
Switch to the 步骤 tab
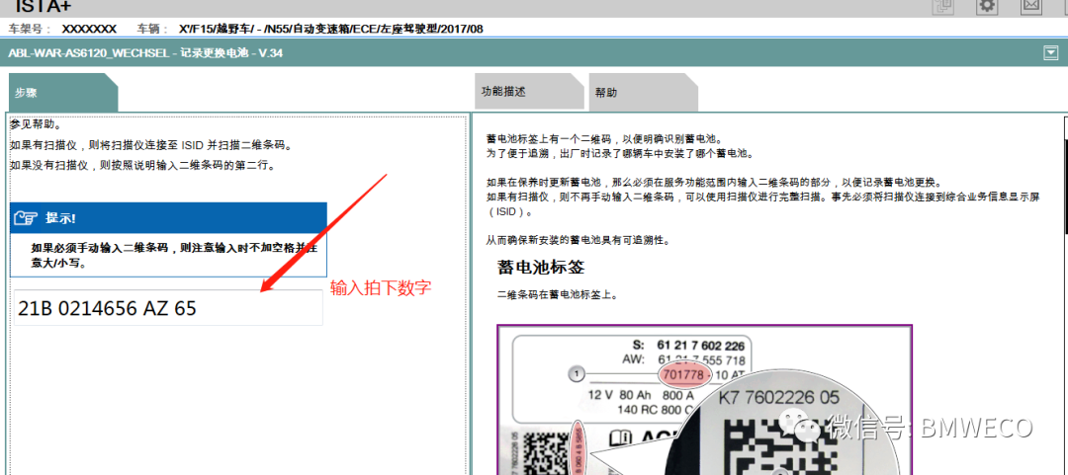coord(62,93)
